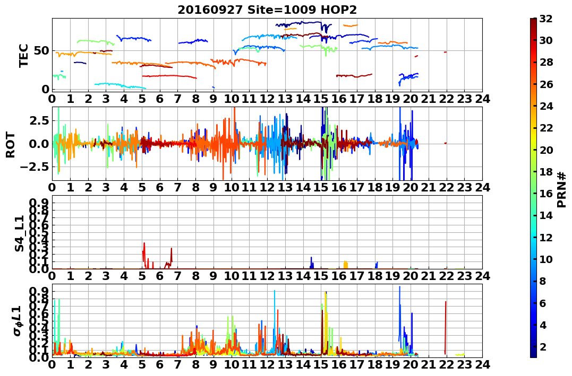Click colorbar tick label 16

546,194
